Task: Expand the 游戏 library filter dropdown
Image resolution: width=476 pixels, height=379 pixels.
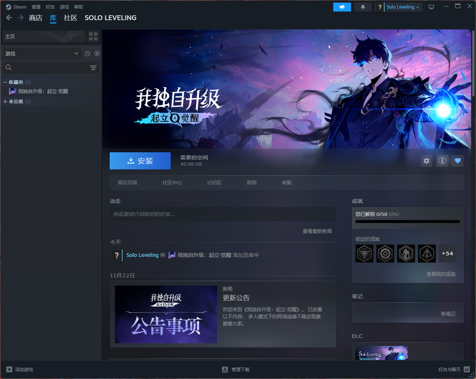Action: (x=42, y=53)
